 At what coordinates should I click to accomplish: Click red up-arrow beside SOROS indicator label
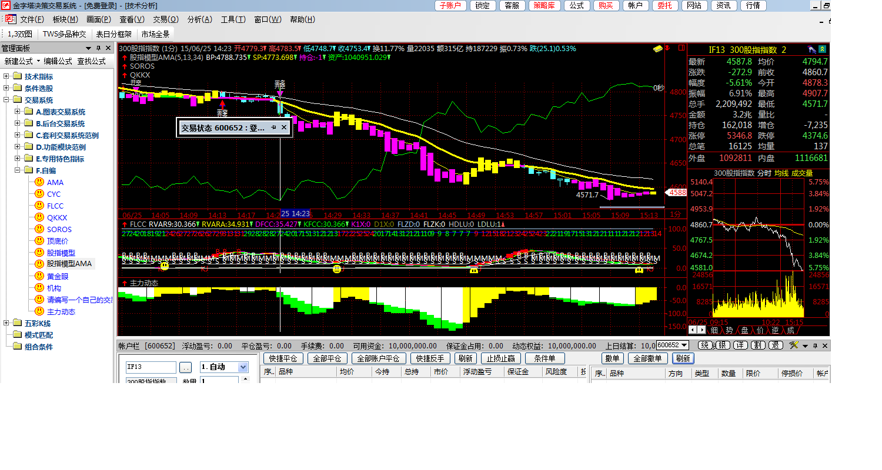pos(124,66)
